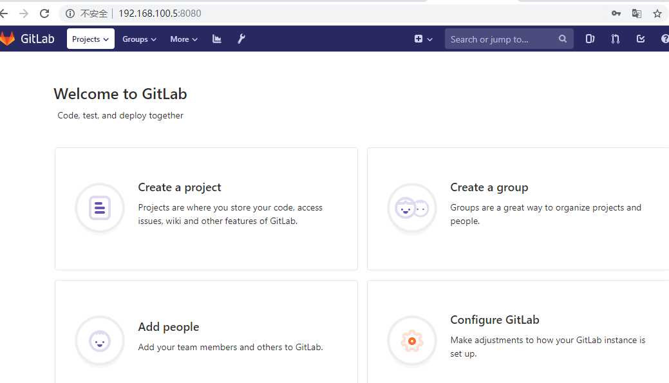Click the Add people face illustration

pyautogui.click(x=100, y=341)
